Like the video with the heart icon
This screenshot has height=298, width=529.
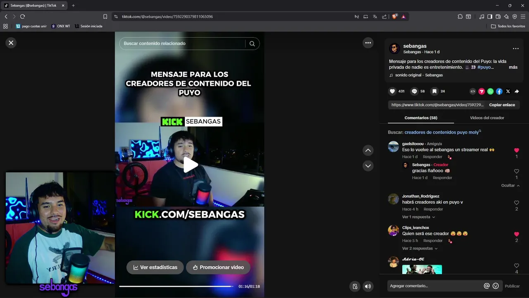pyautogui.click(x=392, y=91)
